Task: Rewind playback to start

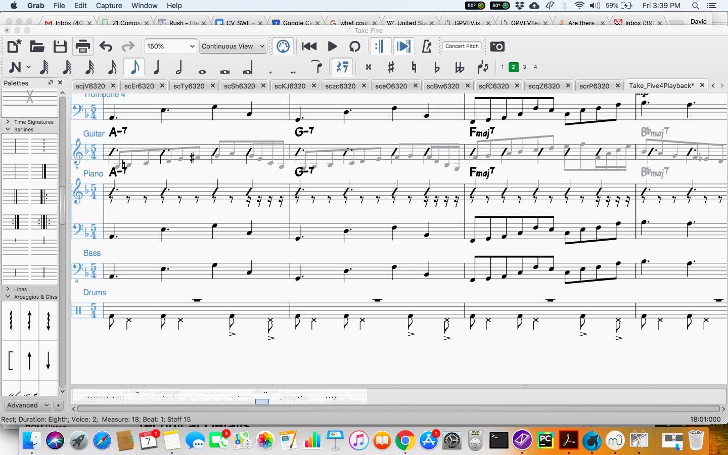Action: pyautogui.click(x=309, y=47)
